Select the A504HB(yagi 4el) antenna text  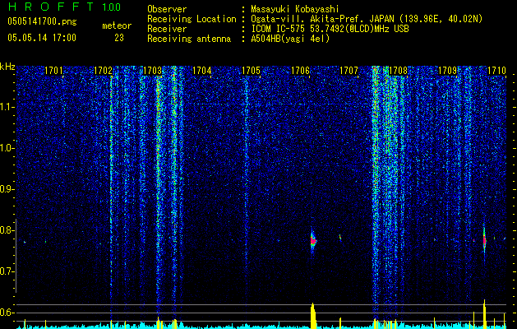(x=290, y=39)
